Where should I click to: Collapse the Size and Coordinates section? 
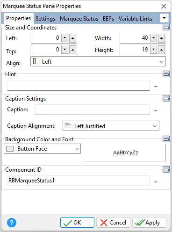pos(166,27)
